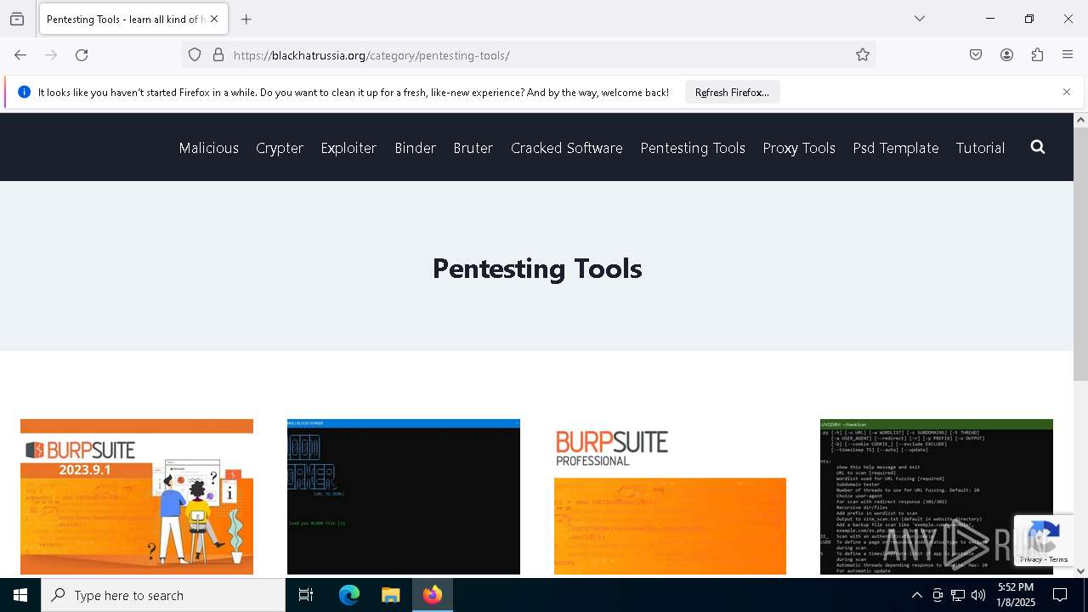1088x612 pixels.
Task: Open the Blood Dorker terminal thumbnail
Action: pos(404,496)
